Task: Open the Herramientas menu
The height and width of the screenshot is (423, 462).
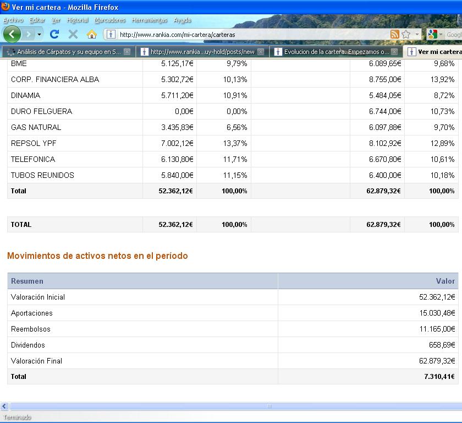Action: 149,20
